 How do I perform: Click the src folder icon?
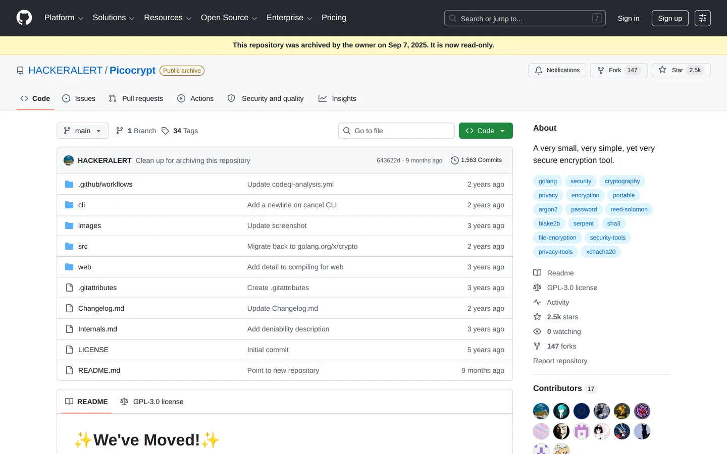[69, 246]
